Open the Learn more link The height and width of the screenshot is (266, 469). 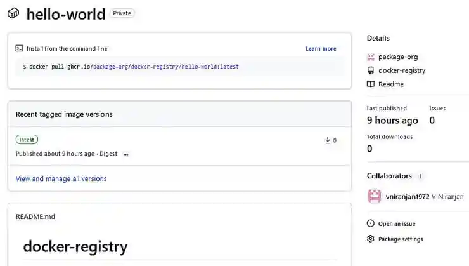click(x=321, y=48)
